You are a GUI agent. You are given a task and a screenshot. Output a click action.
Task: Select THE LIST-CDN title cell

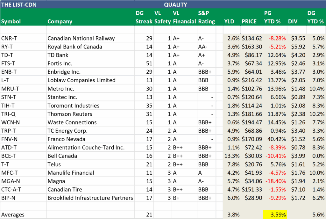point(19,4)
